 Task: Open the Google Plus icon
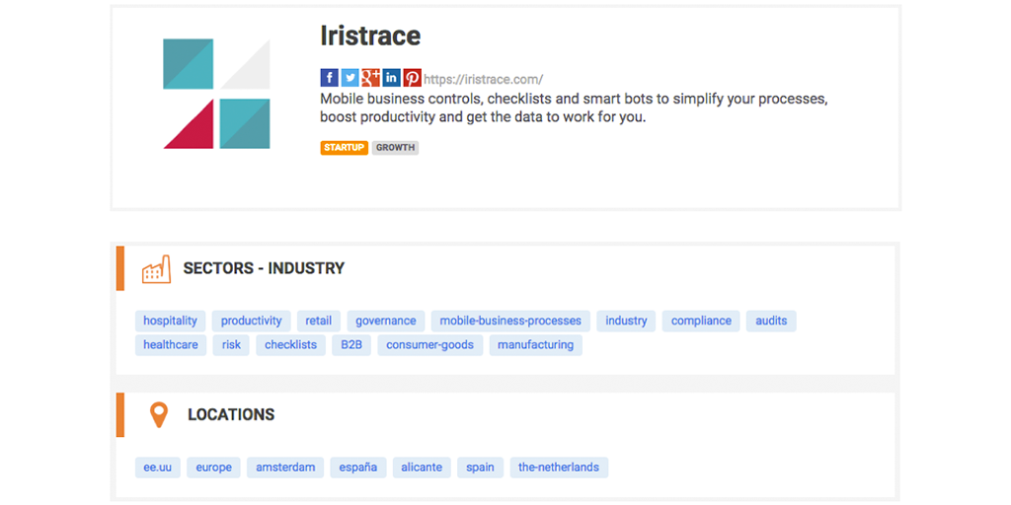(x=371, y=78)
